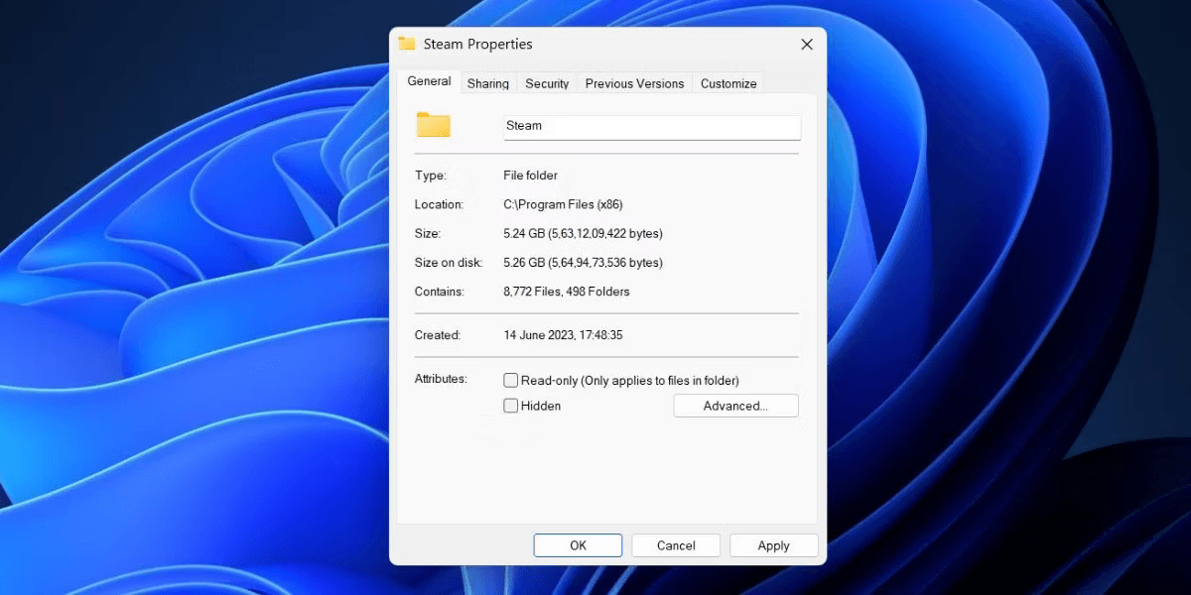This screenshot has width=1191, height=595.
Task: Switch to the Sharing tab
Action: click(x=487, y=83)
